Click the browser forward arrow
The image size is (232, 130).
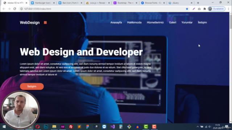click(9, 9)
